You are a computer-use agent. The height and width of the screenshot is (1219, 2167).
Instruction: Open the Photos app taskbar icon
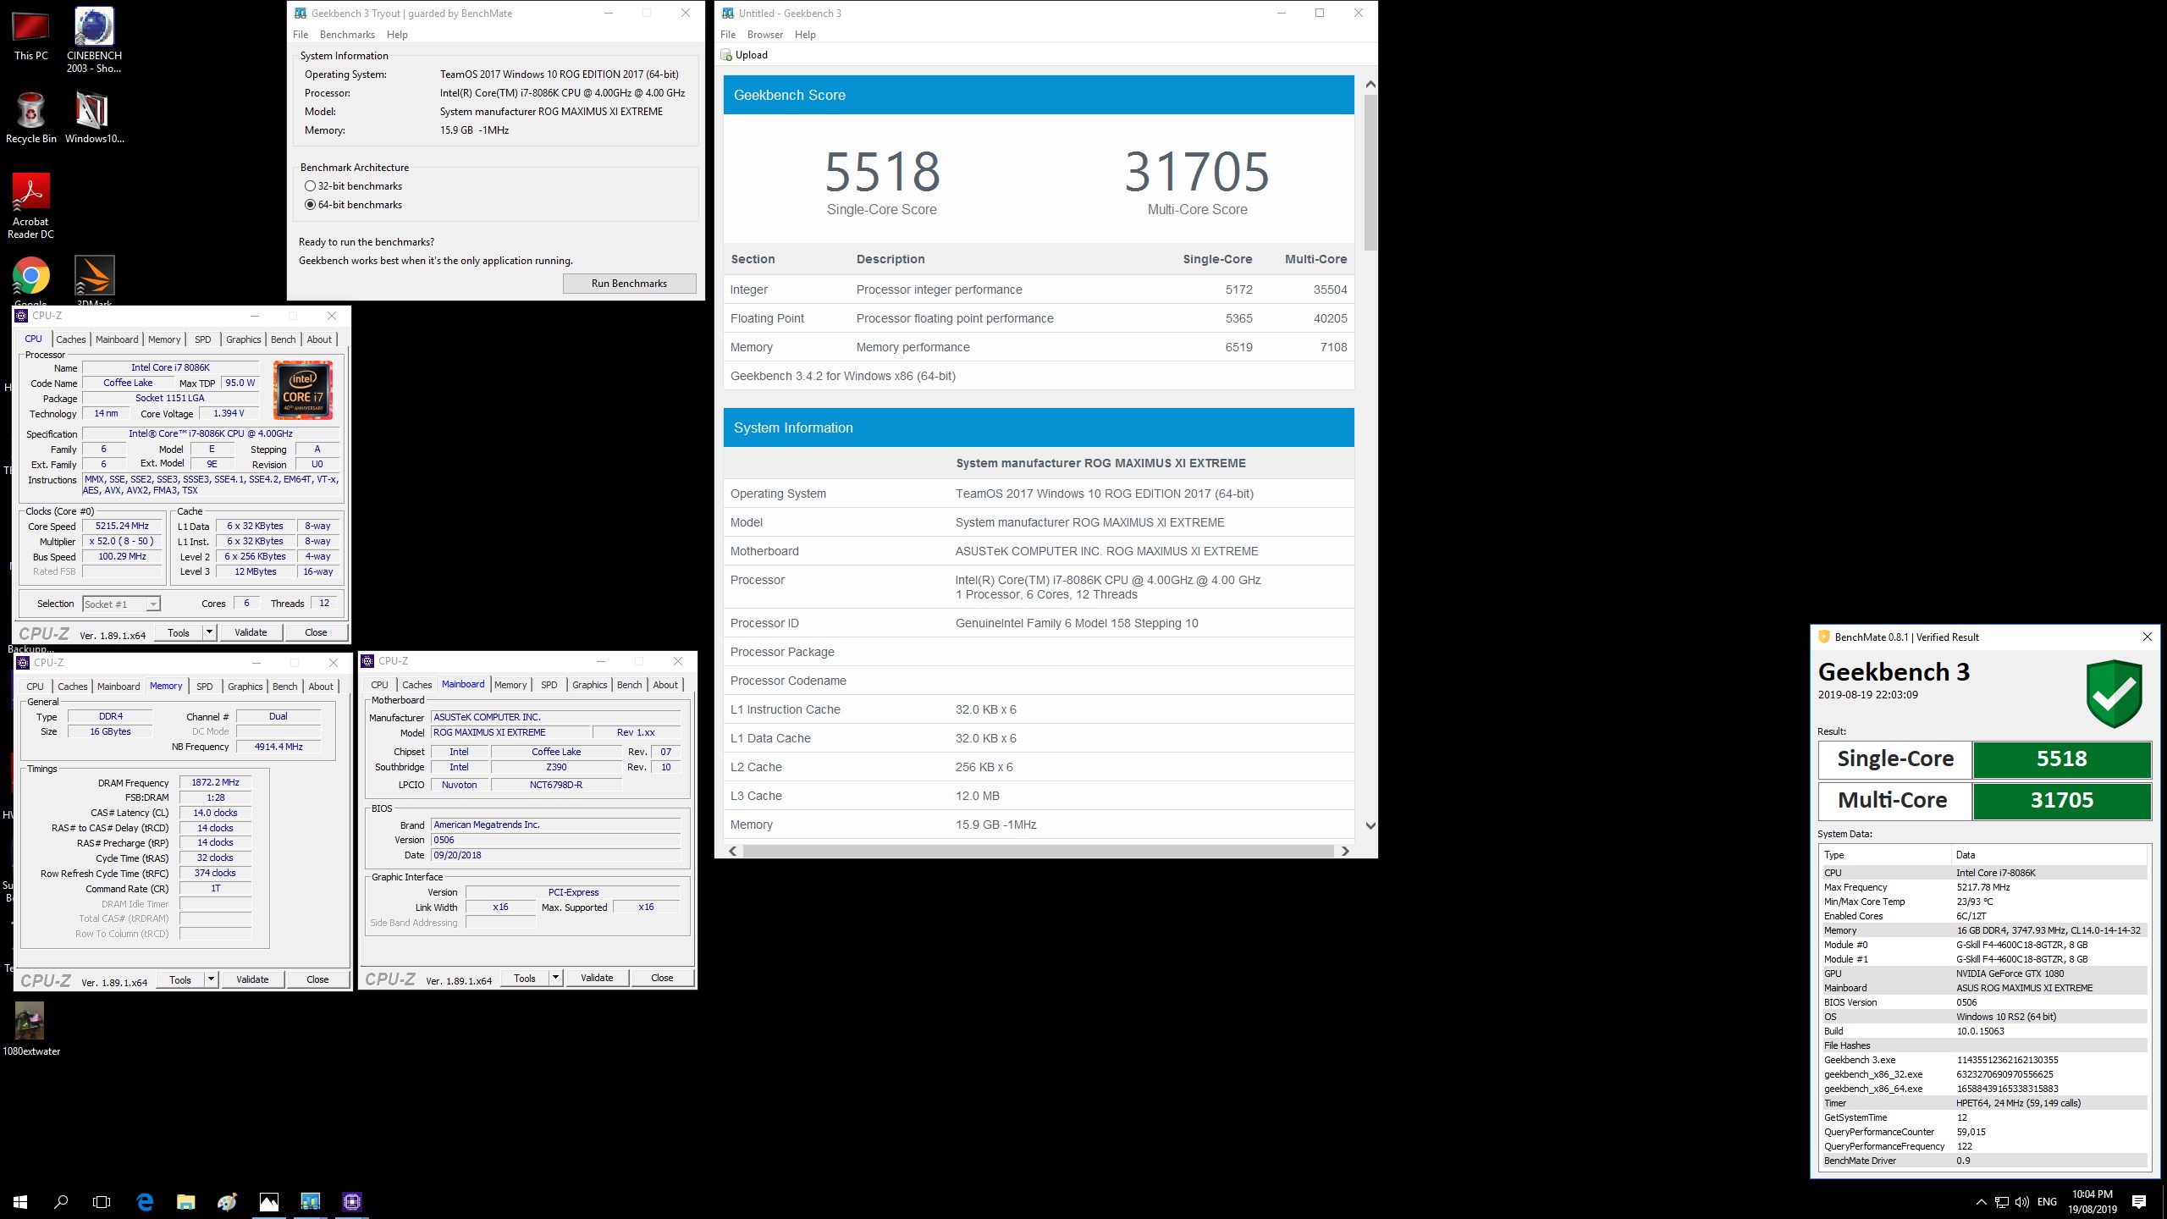coord(268,1201)
